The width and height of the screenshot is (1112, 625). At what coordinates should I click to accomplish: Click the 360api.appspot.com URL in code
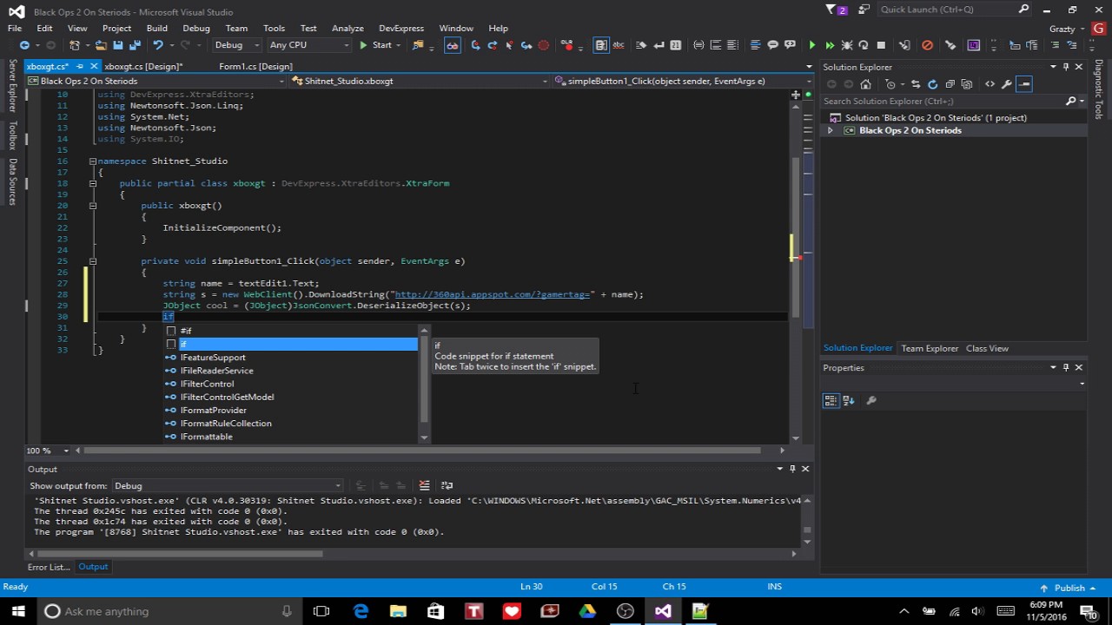[494, 294]
